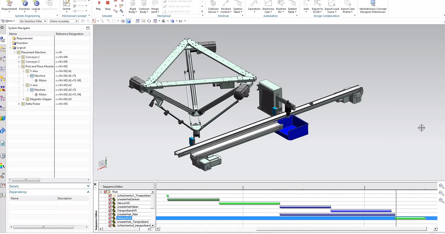Uncheck the VakuumAN operation checkbox
This screenshot has height=234, width=445.
[x=110, y=203]
